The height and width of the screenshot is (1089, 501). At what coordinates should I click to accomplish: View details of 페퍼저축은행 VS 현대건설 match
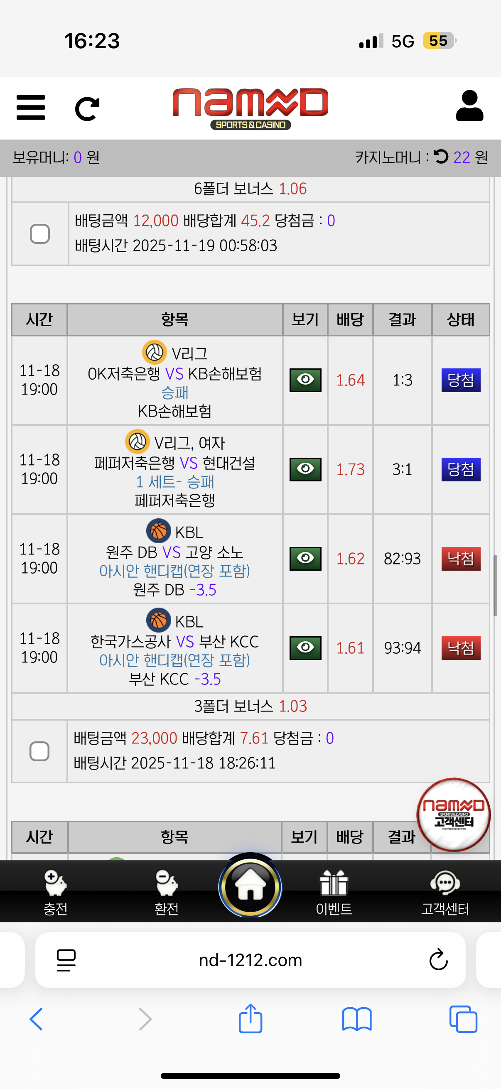305,469
